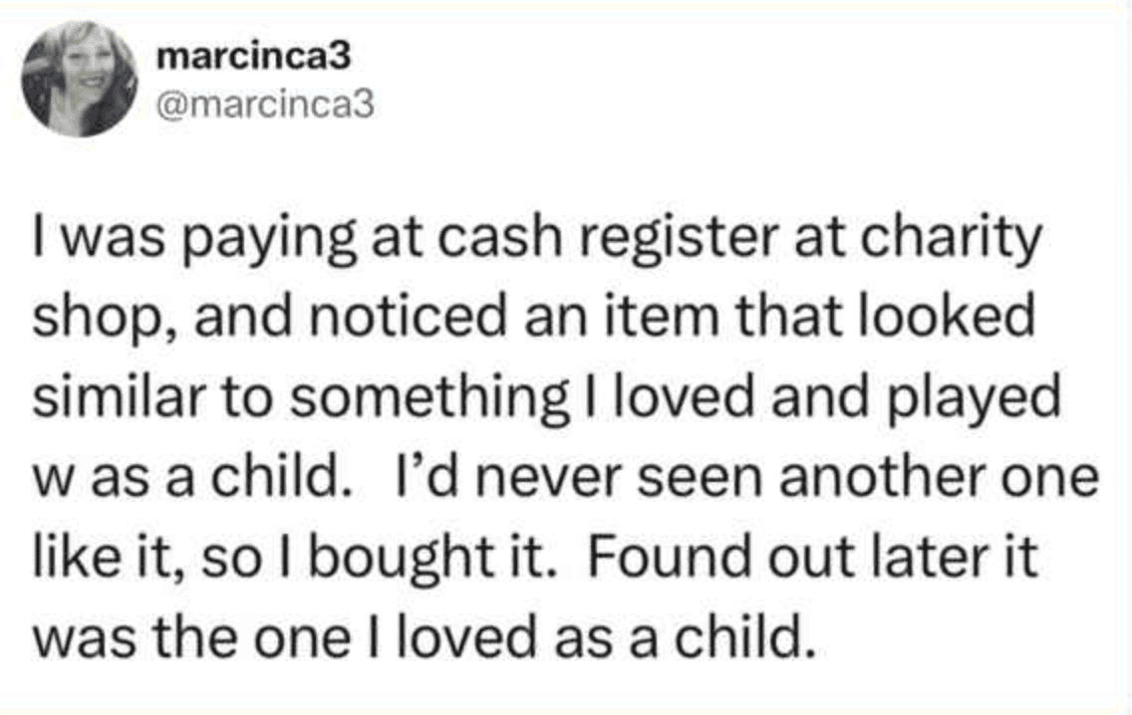The image size is (1132, 715).
Task: Click the marcinca3 profile avatar photo
Action: tap(80, 79)
